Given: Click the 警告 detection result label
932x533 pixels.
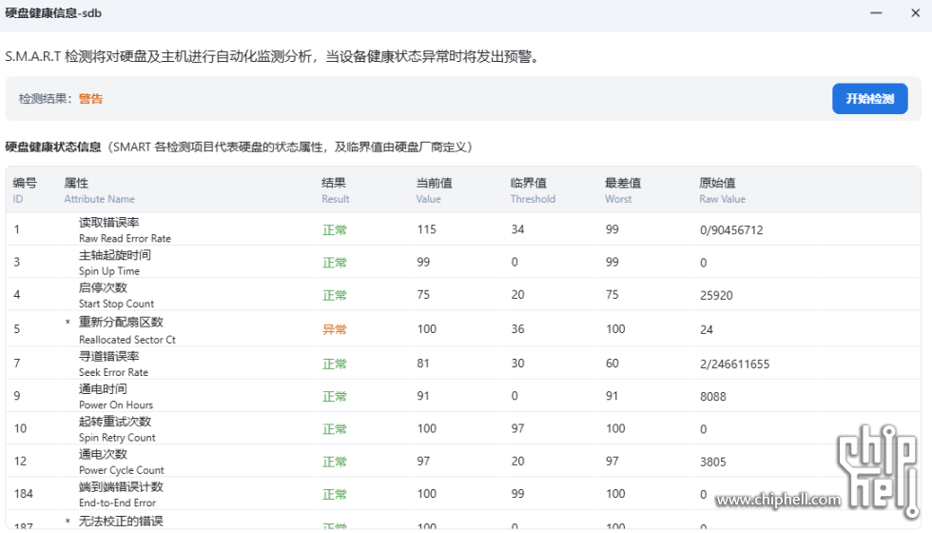Looking at the screenshot, I should pyautogui.click(x=90, y=99).
